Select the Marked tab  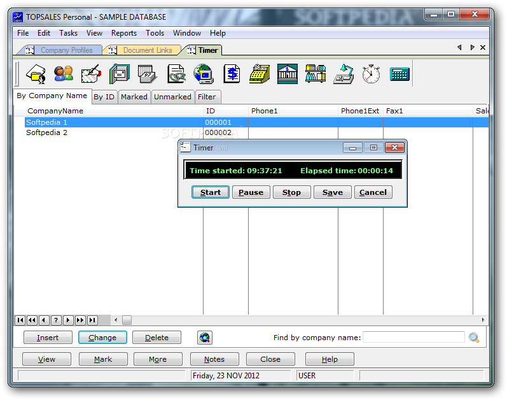coord(134,97)
